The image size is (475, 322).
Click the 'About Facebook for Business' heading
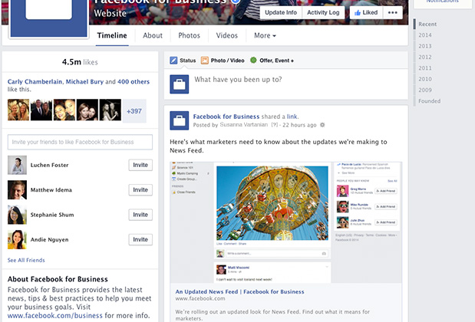click(58, 279)
